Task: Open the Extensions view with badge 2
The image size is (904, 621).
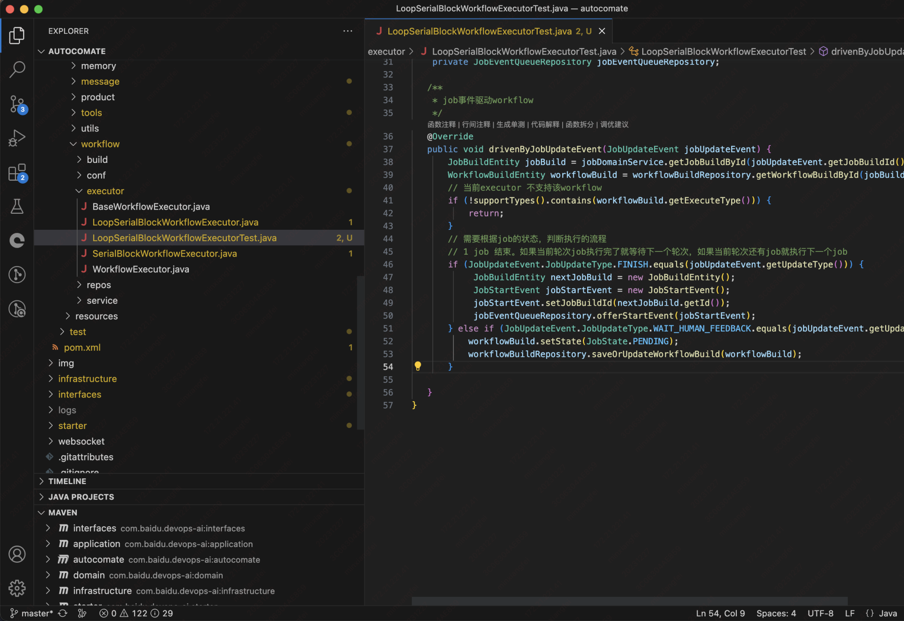Action: (x=17, y=173)
